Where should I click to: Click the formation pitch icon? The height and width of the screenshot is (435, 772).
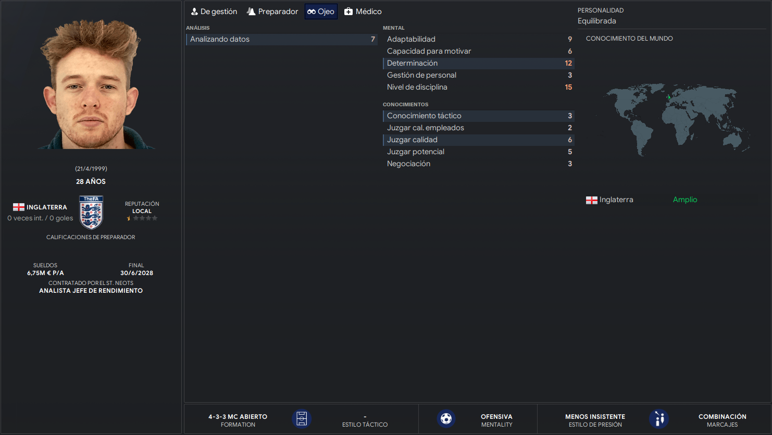pyautogui.click(x=302, y=419)
